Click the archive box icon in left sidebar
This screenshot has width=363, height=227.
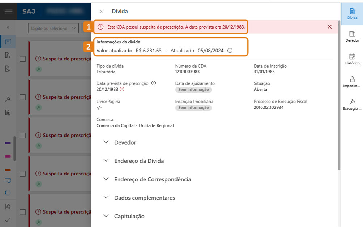[x=8, y=42]
